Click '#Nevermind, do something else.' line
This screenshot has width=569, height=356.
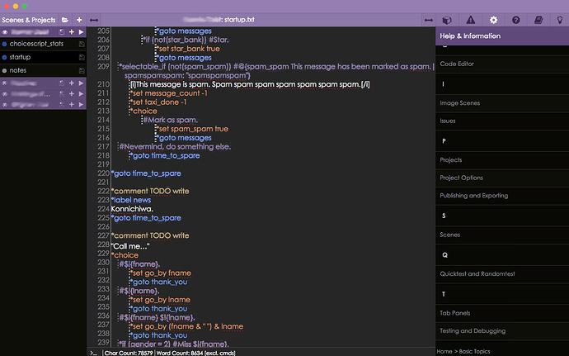coord(175,146)
